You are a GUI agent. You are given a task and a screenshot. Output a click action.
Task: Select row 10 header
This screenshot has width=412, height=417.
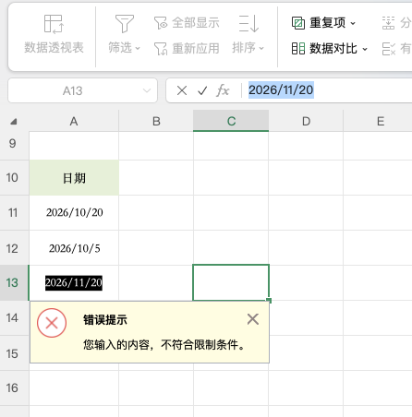tap(14, 177)
